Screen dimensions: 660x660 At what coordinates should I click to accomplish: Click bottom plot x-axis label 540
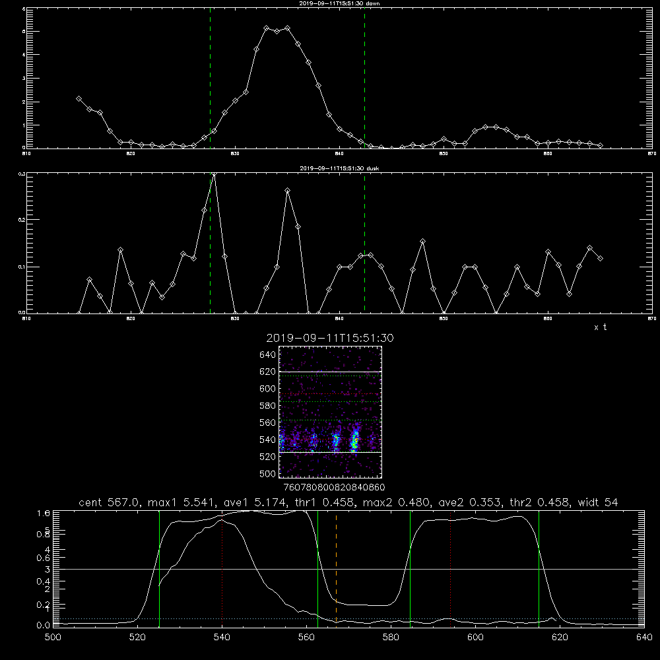222,638
